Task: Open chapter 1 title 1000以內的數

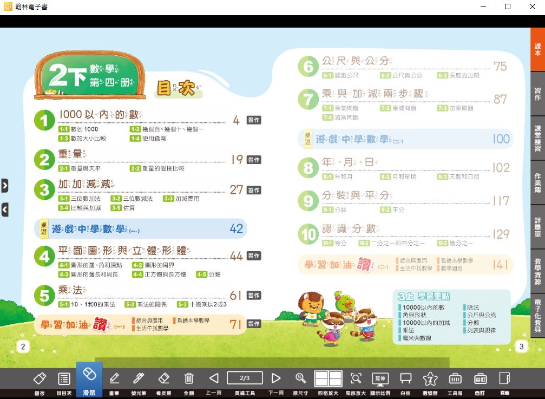Action: [101, 114]
